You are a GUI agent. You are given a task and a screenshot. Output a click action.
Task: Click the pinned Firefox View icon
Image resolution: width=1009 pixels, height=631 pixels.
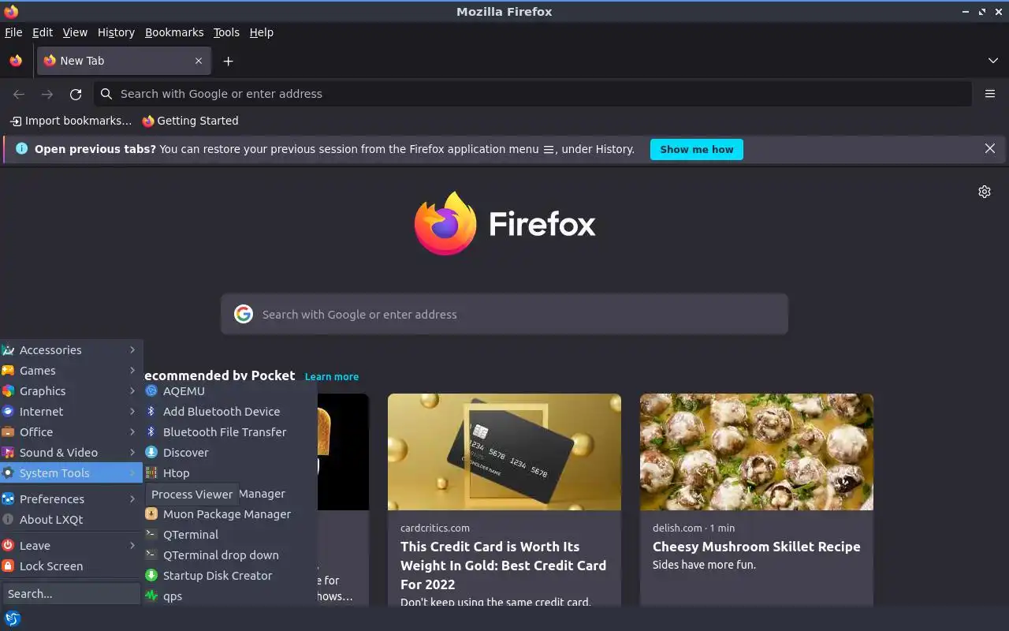coord(16,61)
